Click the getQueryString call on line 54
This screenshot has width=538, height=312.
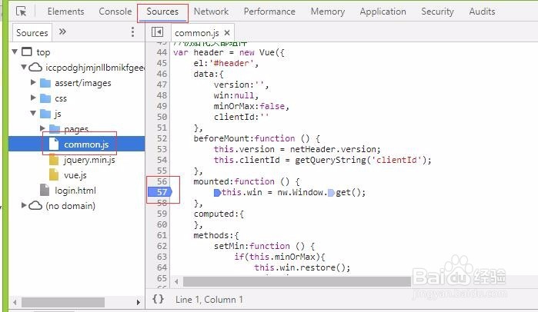click(x=360, y=160)
